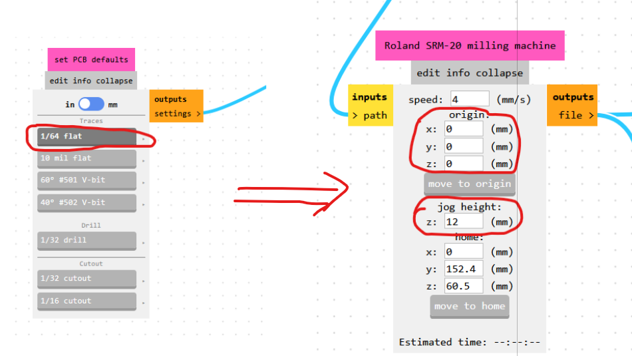Click the 'settings >' output connector
This screenshot has width=632, height=356.
(177, 114)
